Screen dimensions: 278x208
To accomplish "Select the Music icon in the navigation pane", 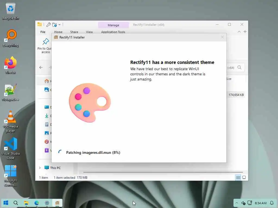I will click(47, 142).
